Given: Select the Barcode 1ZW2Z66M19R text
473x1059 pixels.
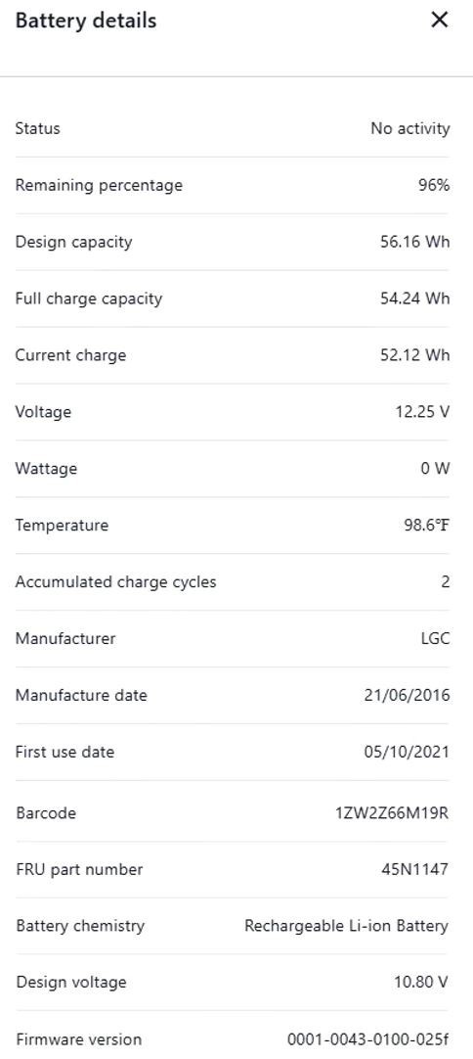Looking at the screenshot, I should [x=392, y=813].
